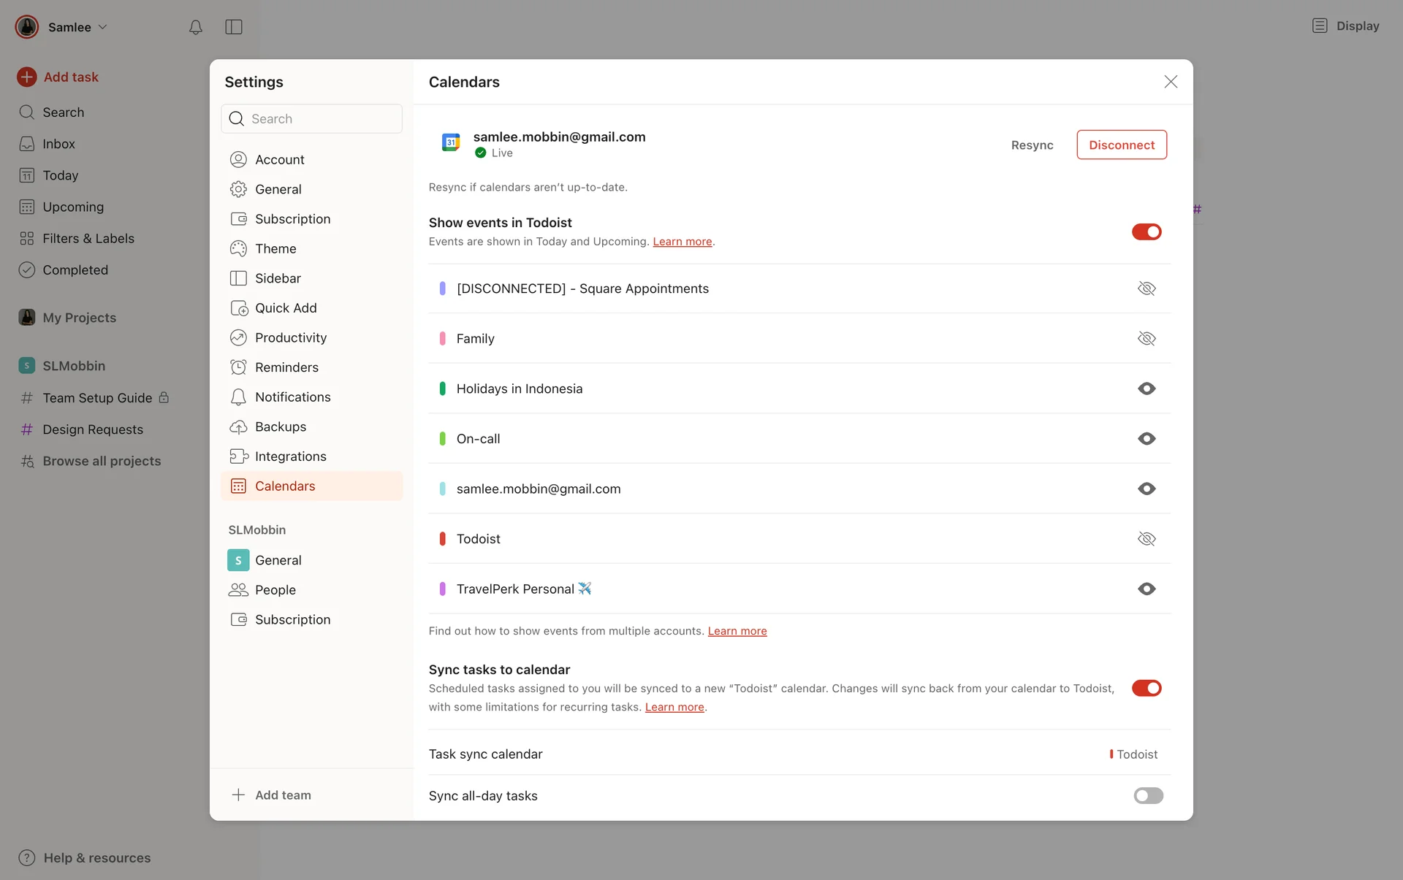Open the Display options icon

tap(1319, 26)
